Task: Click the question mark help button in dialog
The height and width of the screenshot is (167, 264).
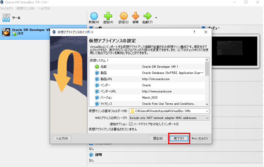Action: click(194, 32)
